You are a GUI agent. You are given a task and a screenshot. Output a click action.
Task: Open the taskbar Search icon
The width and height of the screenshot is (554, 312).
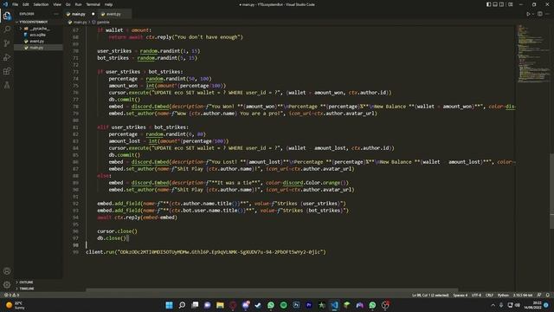pyautogui.click(x=182, y=305)
